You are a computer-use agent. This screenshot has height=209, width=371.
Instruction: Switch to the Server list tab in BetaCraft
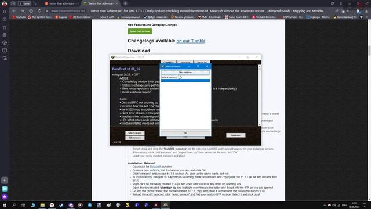pos(202,62)
